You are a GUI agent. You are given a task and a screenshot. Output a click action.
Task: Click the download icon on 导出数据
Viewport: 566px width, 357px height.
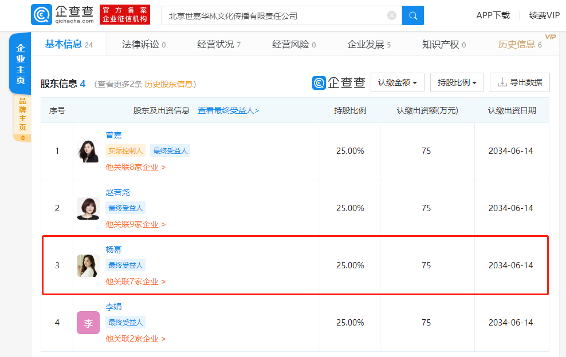(x=502, y=82)
